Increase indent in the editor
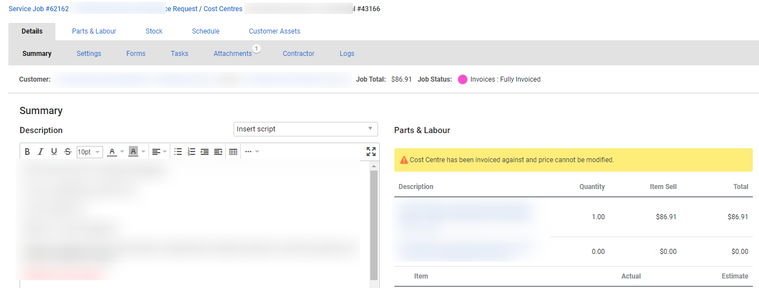The image size is (759, 288). click(x=204, y=152)
